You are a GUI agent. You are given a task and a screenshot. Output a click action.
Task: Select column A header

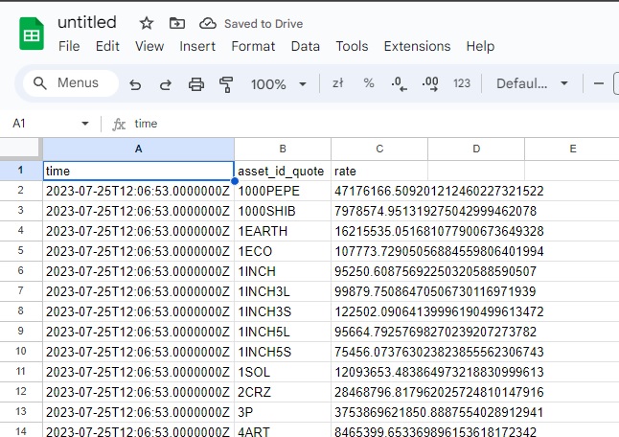138,149
